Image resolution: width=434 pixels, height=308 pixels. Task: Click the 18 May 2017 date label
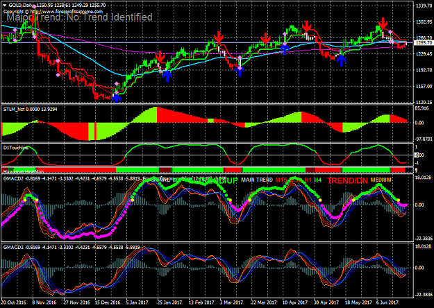tap(359, 302)
